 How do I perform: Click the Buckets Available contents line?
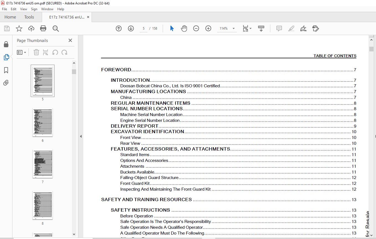(238, 172)
